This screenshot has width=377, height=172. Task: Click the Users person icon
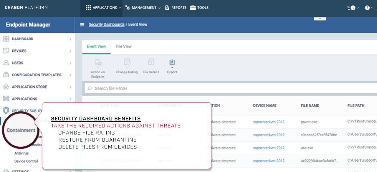coord(6,63)
